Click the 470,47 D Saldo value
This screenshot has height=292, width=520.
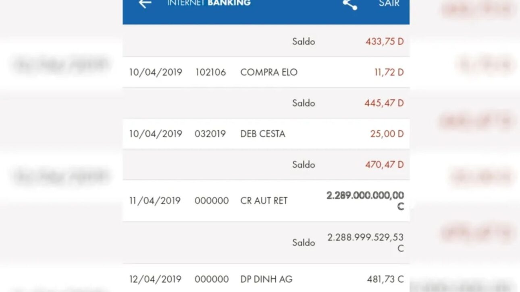click(384, 165)
